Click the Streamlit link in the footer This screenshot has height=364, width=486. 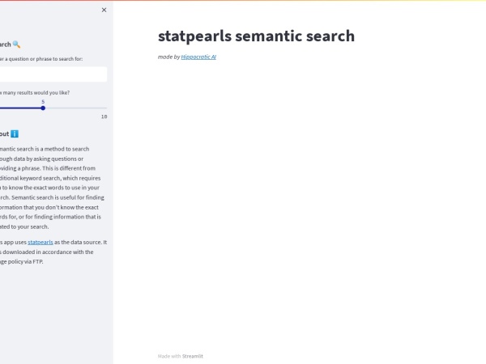click(x=192, y=356)
